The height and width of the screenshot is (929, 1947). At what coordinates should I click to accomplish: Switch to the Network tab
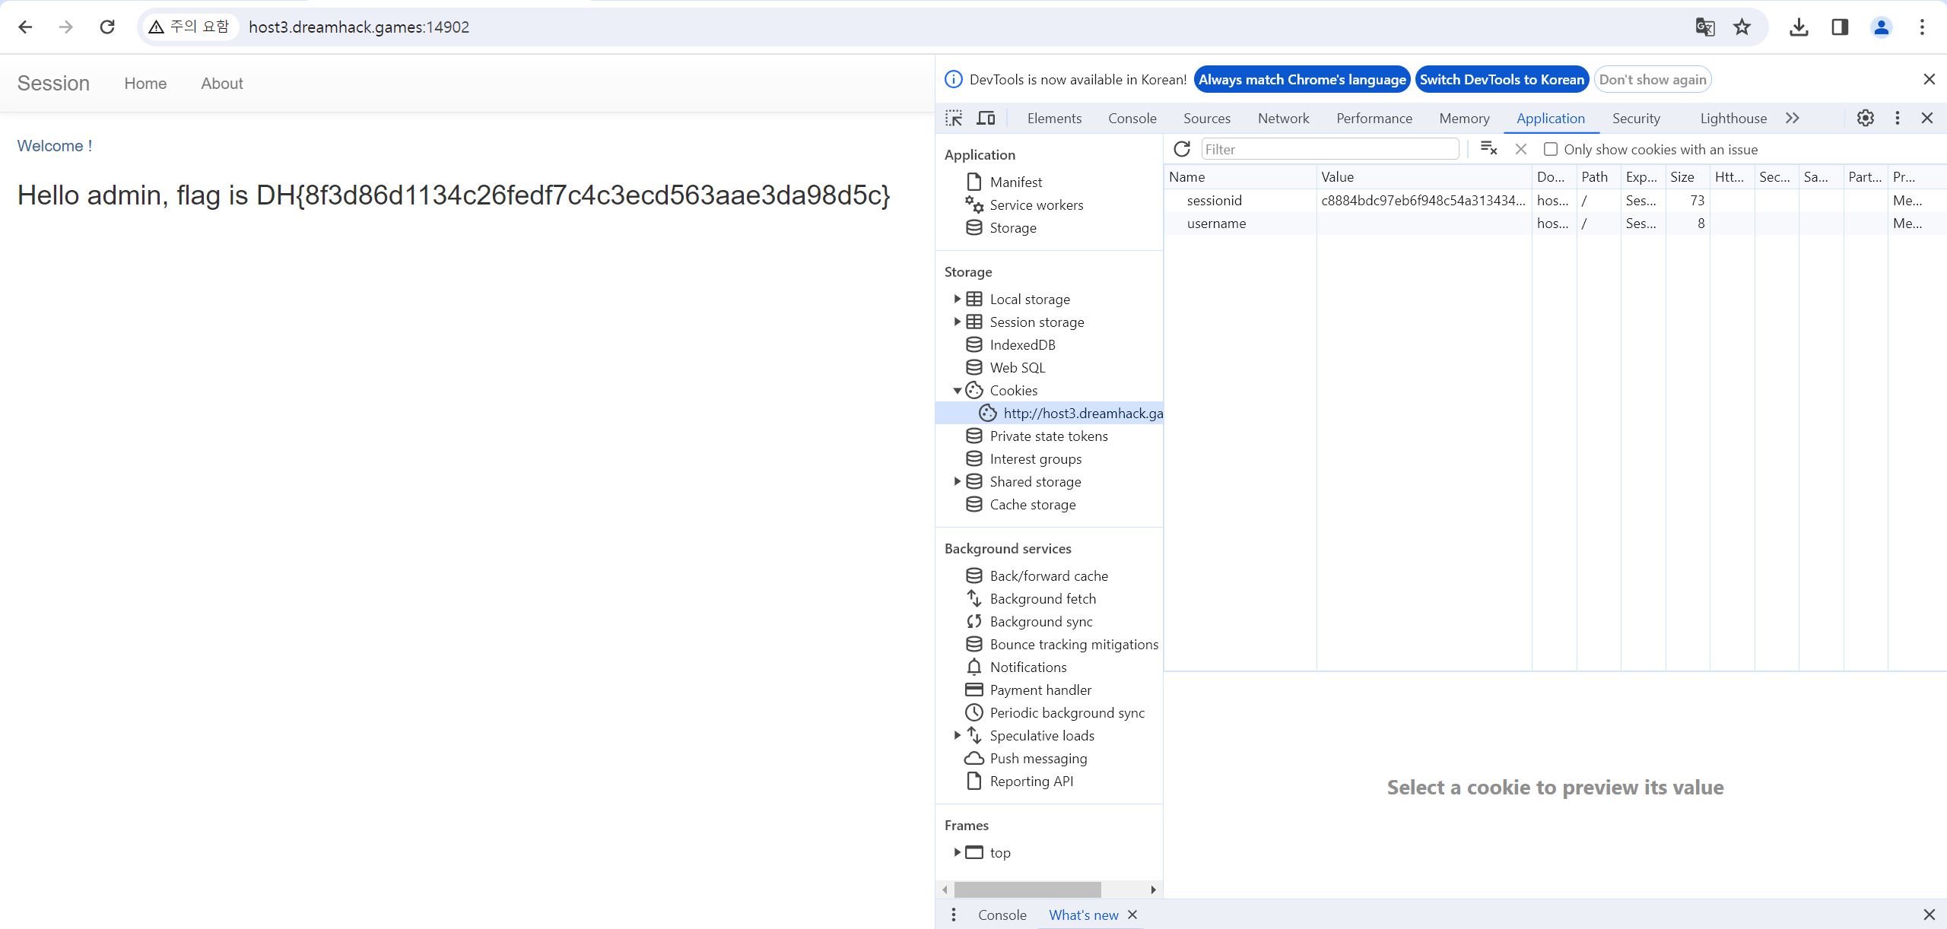point(1283,118)
